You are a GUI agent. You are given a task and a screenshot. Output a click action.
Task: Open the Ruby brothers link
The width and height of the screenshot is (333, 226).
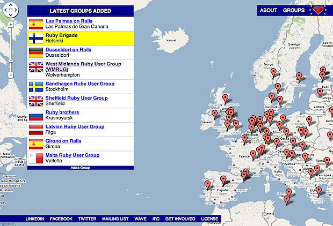coord(62,112)
